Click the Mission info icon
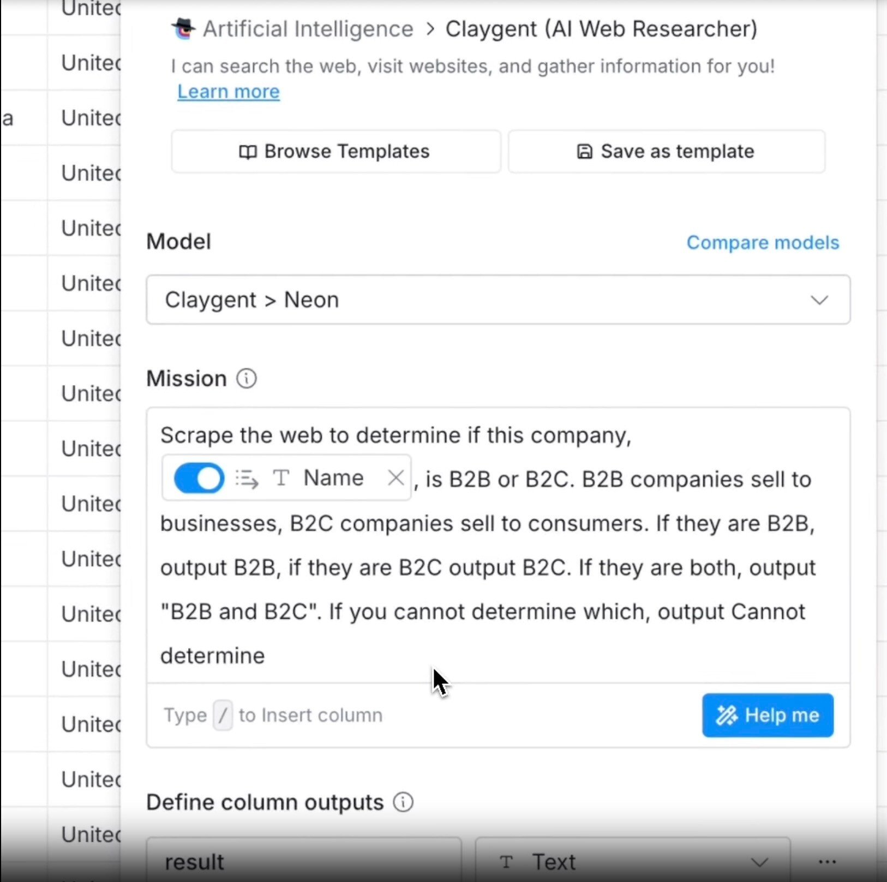 (246, 378)
